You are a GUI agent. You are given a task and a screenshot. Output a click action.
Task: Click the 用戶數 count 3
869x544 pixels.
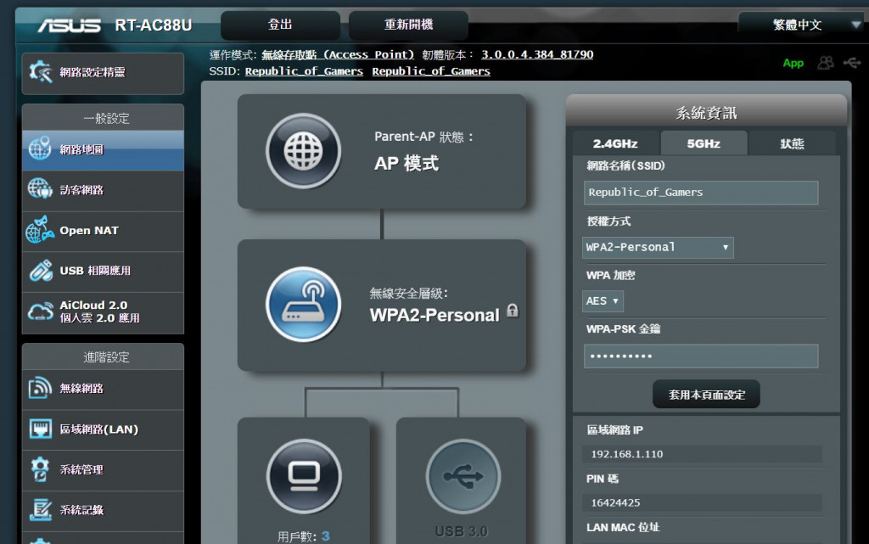coord(325,536)
